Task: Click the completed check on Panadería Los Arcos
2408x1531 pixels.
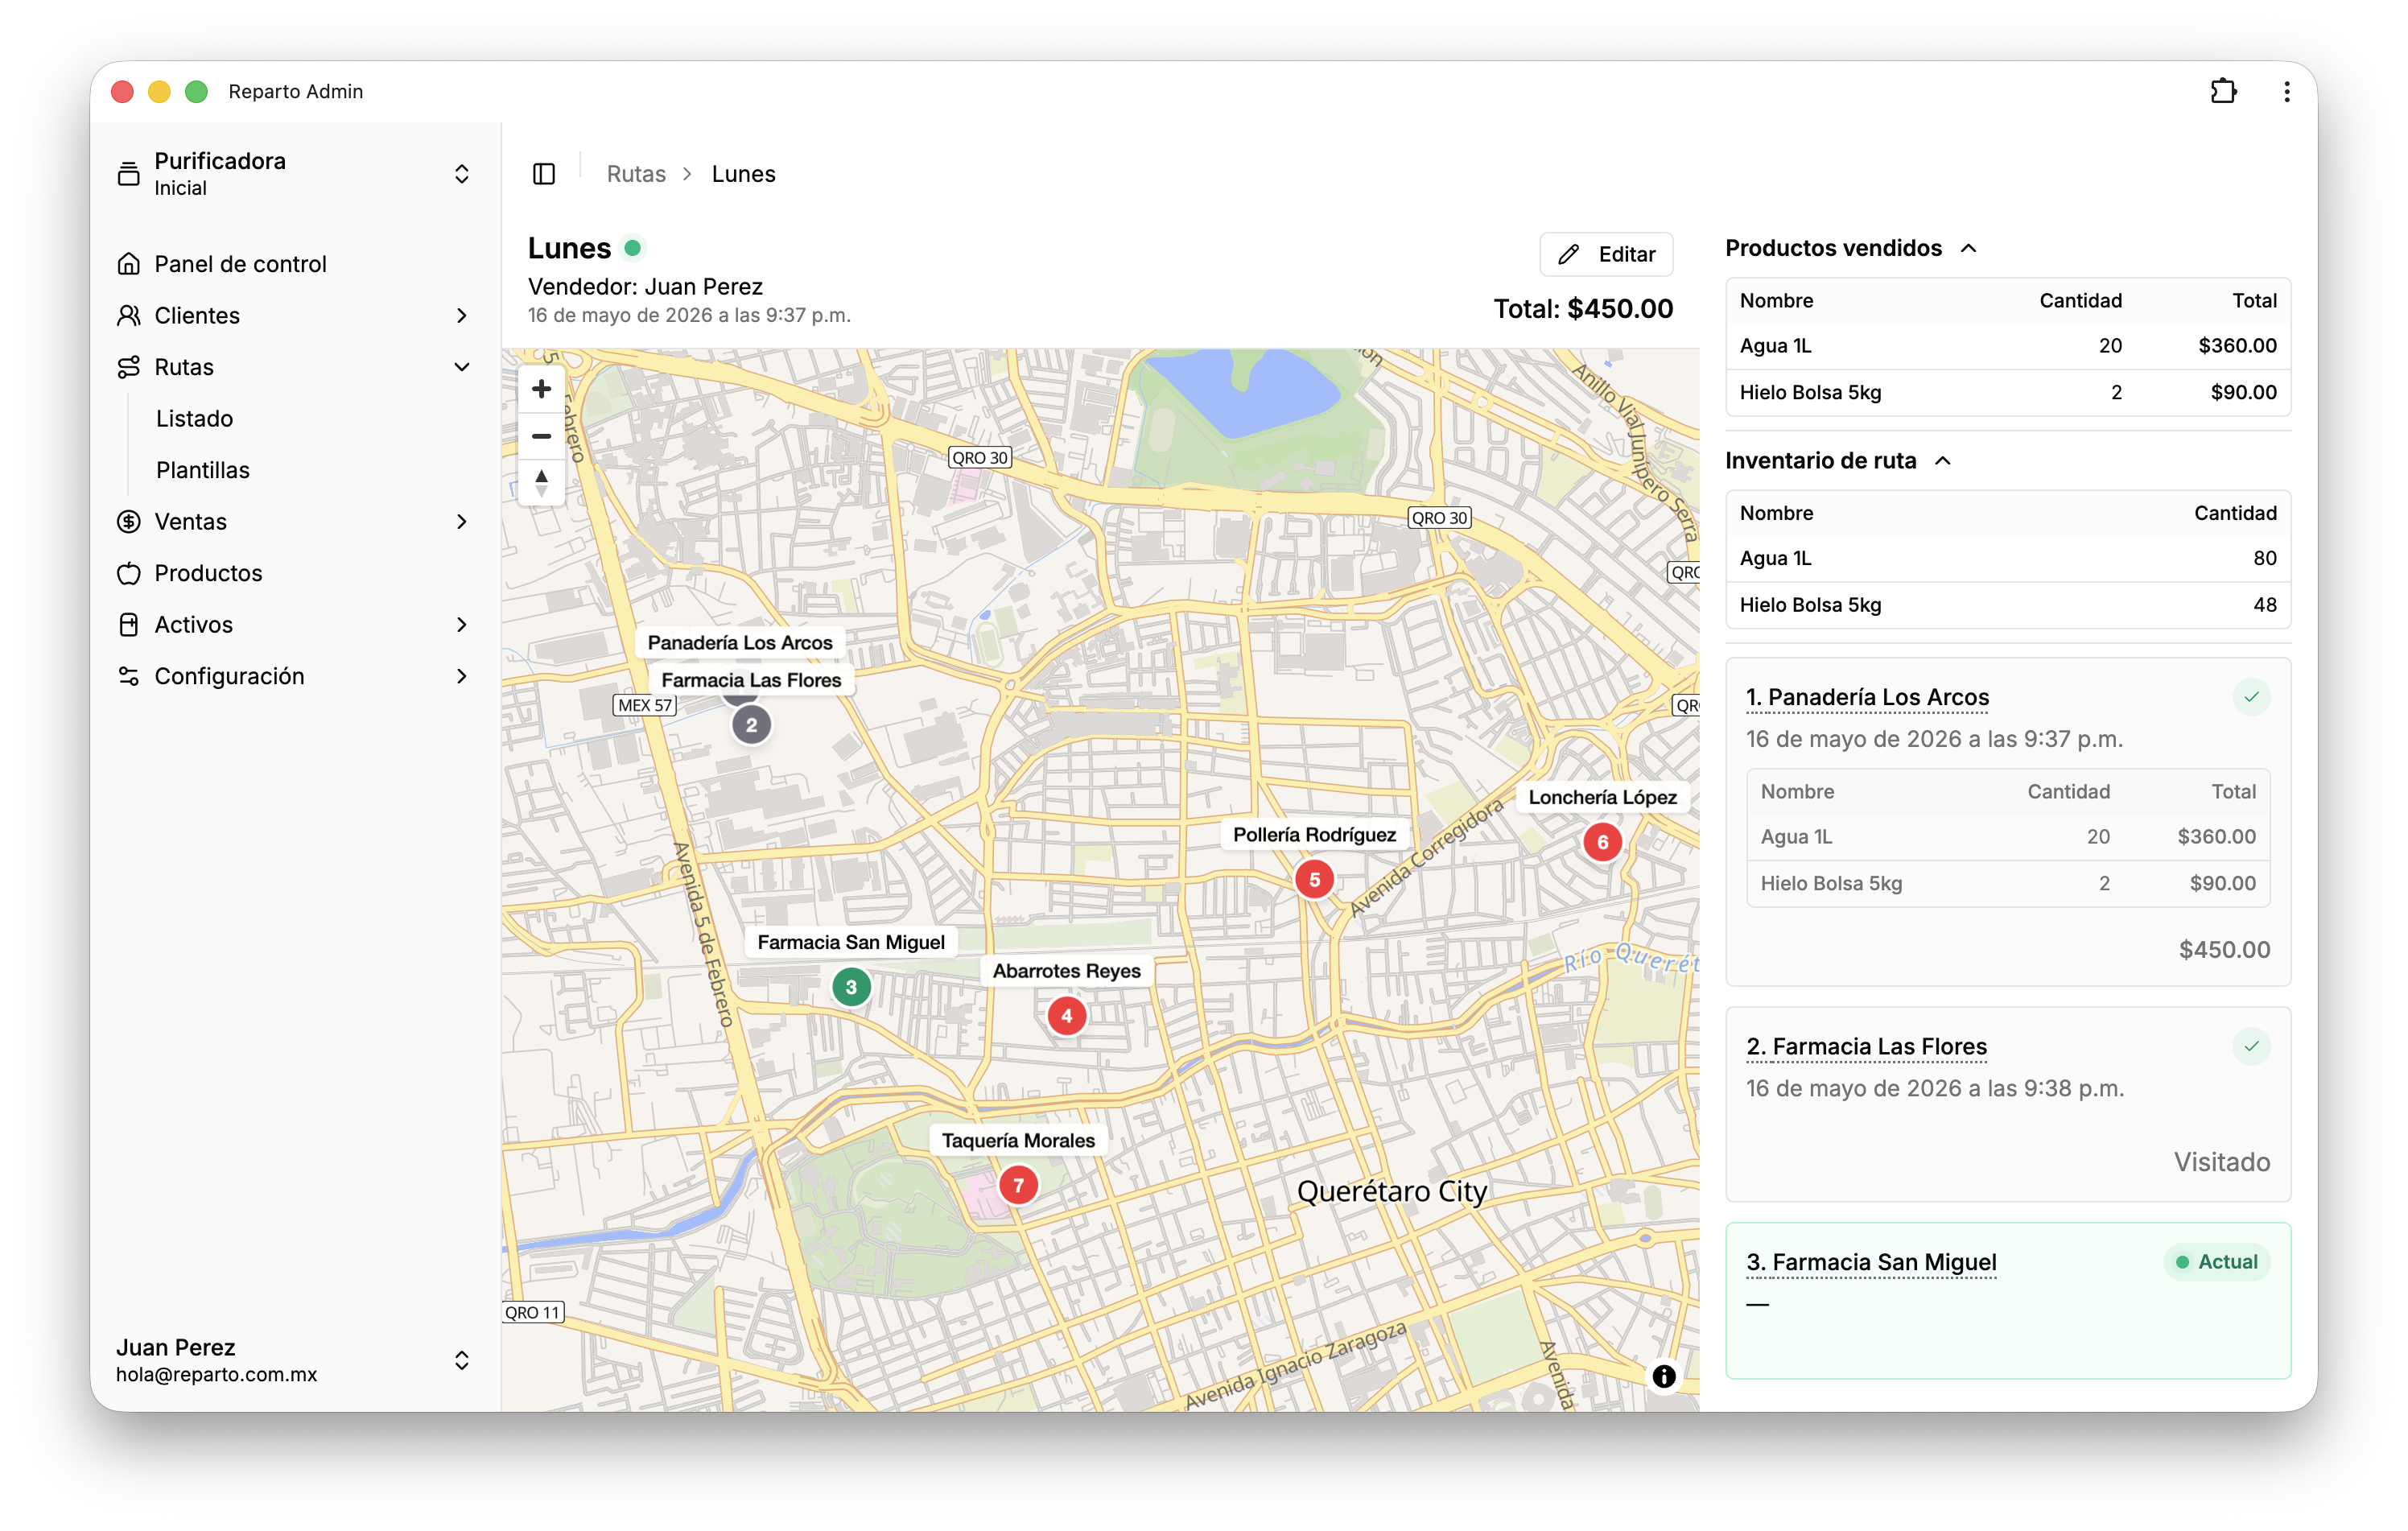Action: click(x=2251, y=697)
